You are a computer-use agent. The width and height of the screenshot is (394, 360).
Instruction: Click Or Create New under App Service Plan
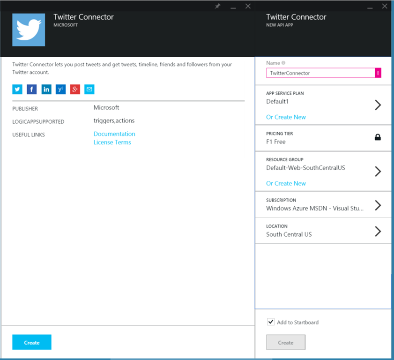tap(286, 117)
